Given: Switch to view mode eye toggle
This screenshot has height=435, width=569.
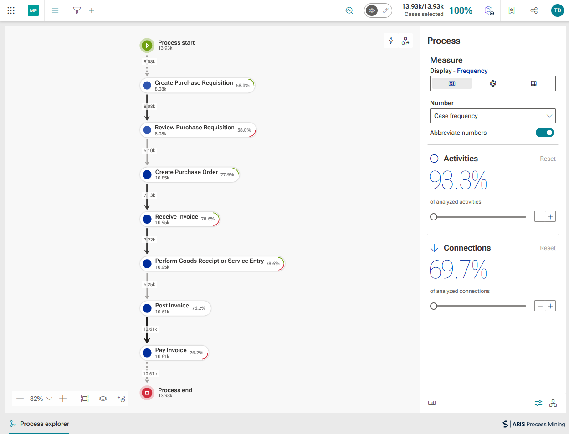Looking at the screenshot, I should pyautogui.click(x=372, y=10).
